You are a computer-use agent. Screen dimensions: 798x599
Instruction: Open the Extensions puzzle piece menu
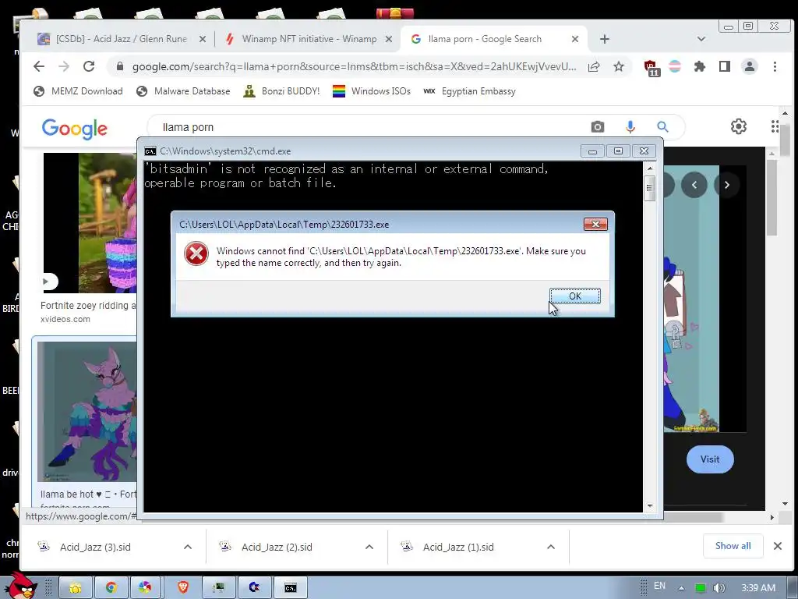tap(700, 66)
